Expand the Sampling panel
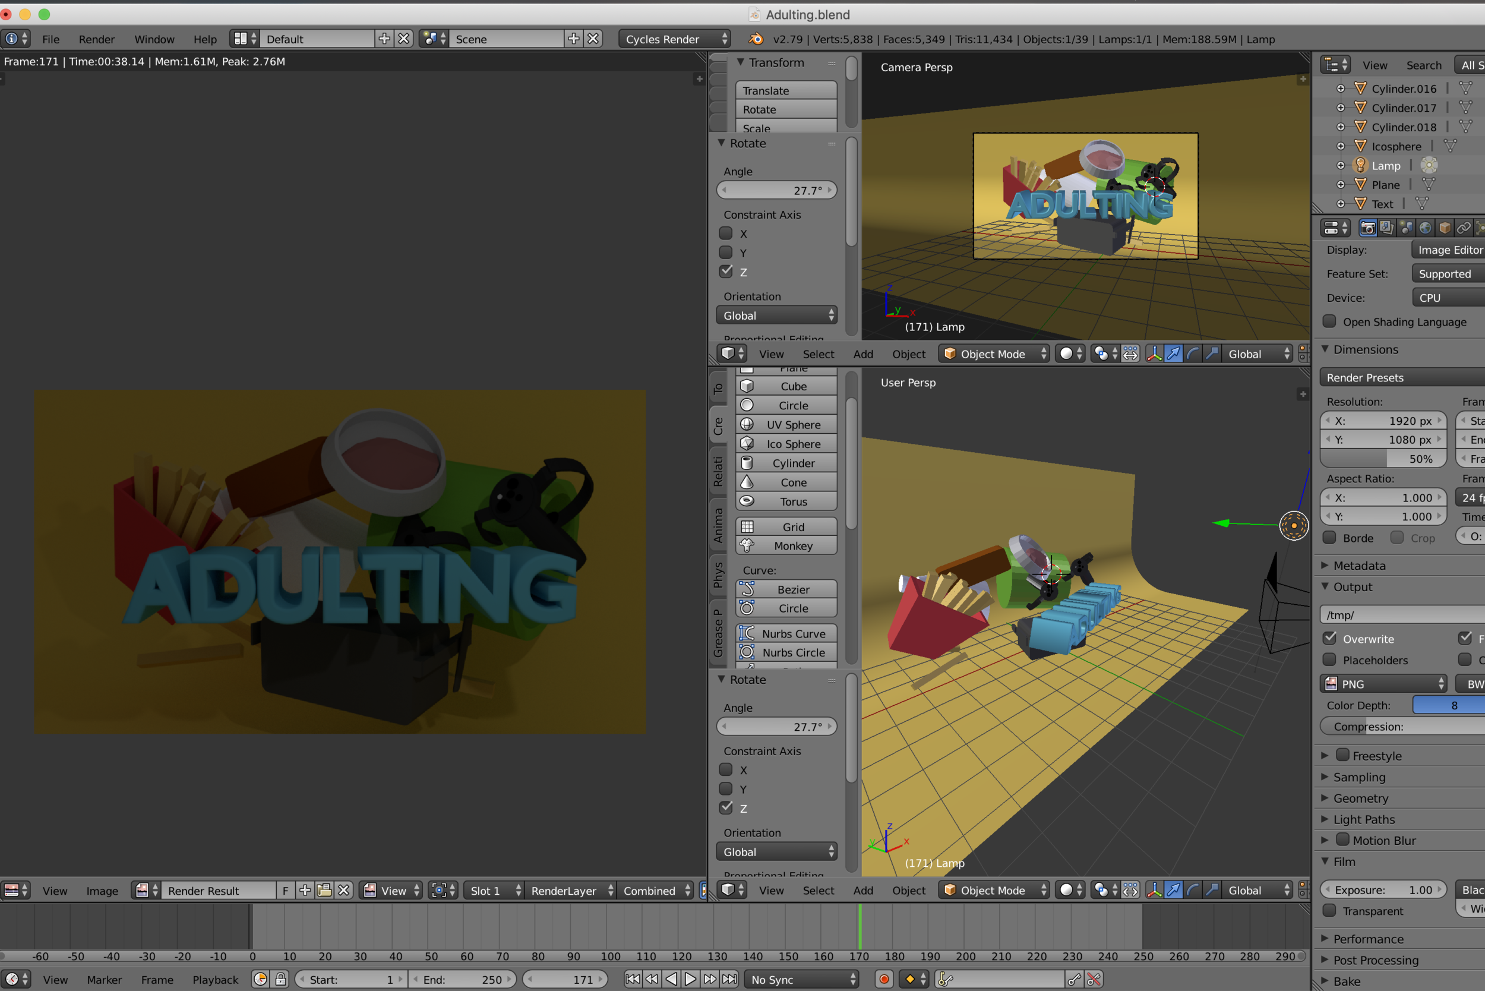Screen dimensions: 1485x991 click(x=1358, y=777)
